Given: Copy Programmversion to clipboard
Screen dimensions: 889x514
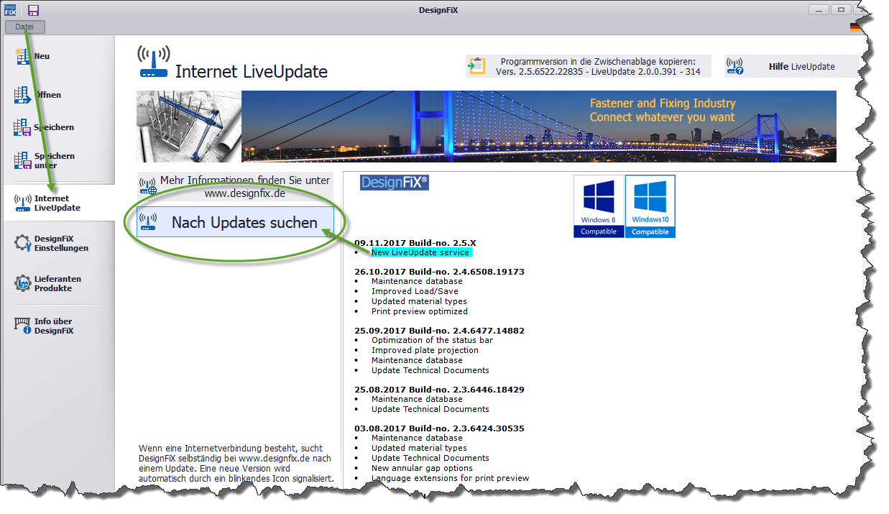Looking at the screenshot, I should [588, 66].
